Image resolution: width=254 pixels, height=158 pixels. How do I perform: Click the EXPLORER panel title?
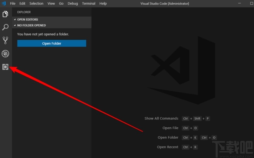[x=24, y=12]
